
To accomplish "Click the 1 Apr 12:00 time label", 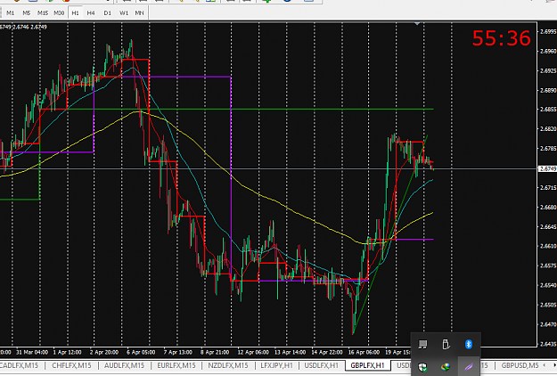I will point(67,352).
